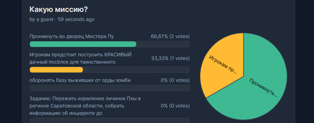Click the empty bar below the Задание option
Viewport: 314px width, 123px height.
click(x=109, y=120)
